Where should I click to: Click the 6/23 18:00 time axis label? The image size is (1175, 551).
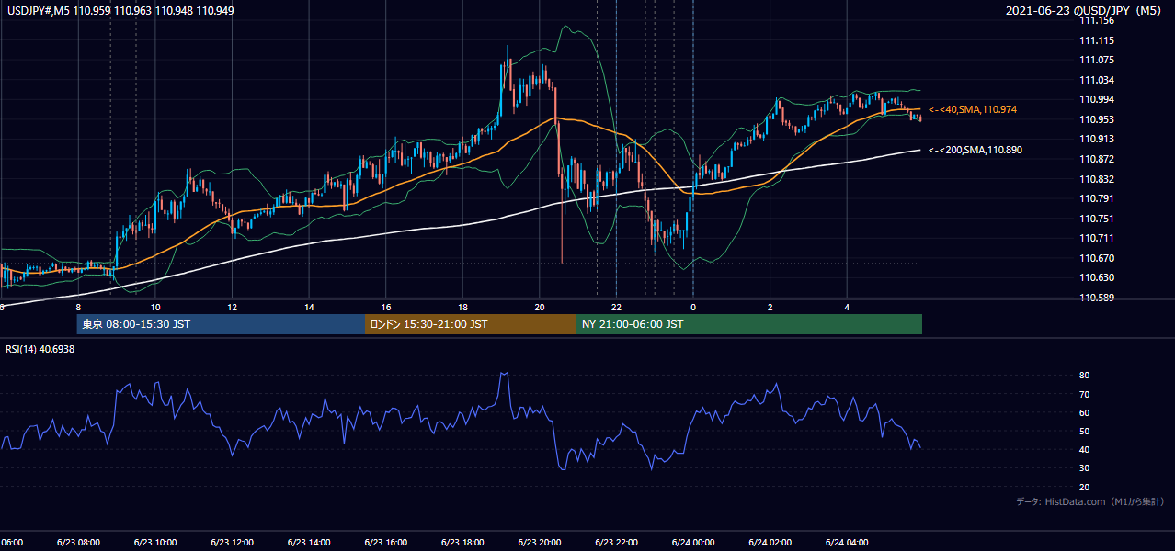pos(462,543)
